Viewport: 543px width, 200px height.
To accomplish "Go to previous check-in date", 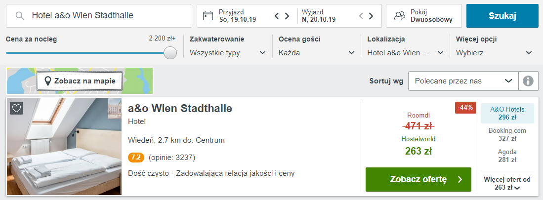I will click(277, 16).
